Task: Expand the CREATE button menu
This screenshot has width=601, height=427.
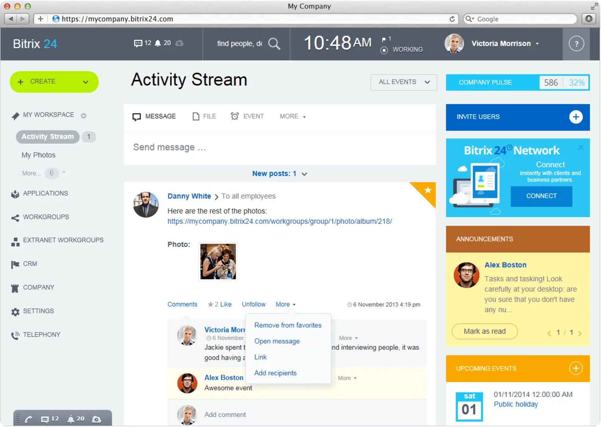Action: click(85, 82)
